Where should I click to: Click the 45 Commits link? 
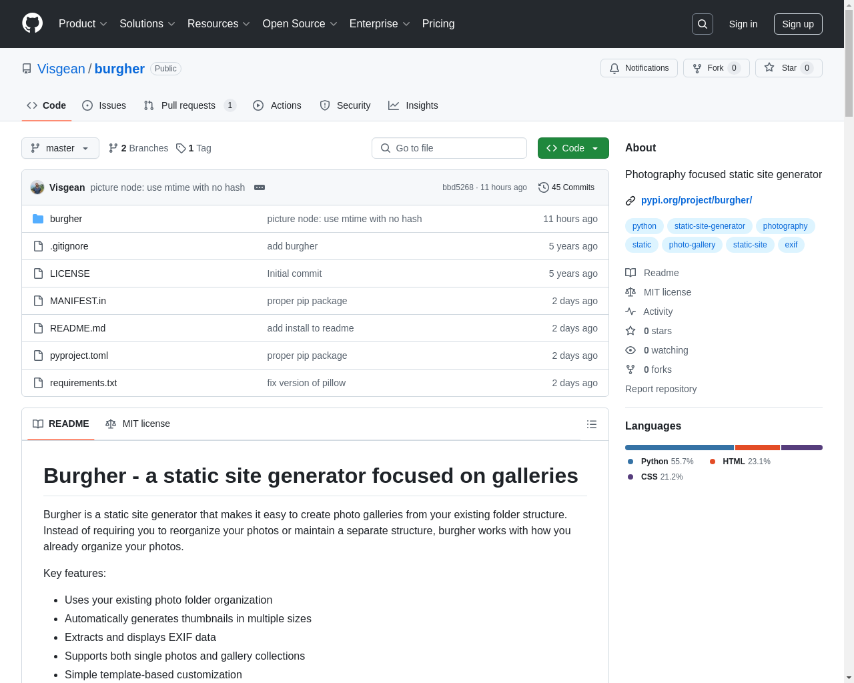coord(566,187)
